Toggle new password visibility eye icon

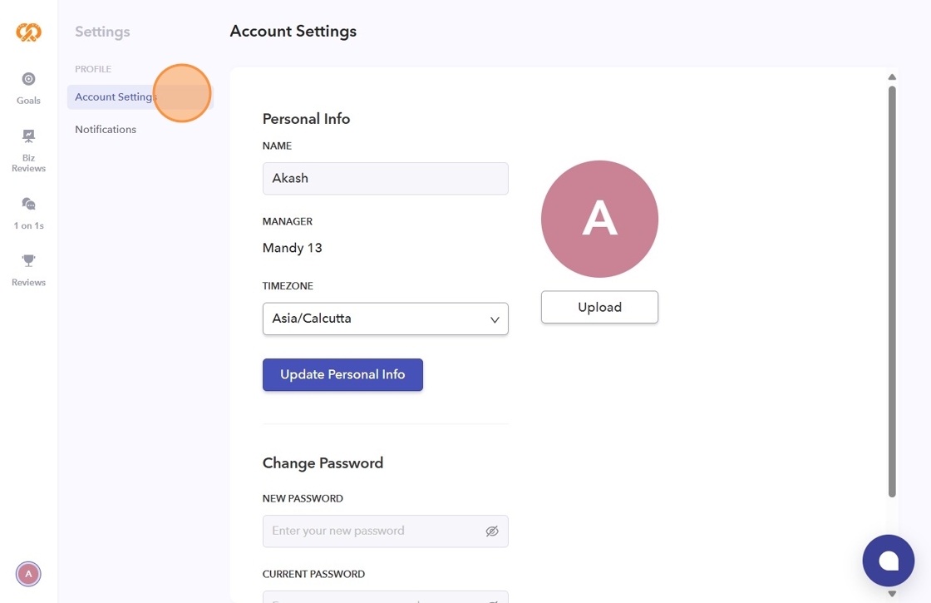pos(492,531)
